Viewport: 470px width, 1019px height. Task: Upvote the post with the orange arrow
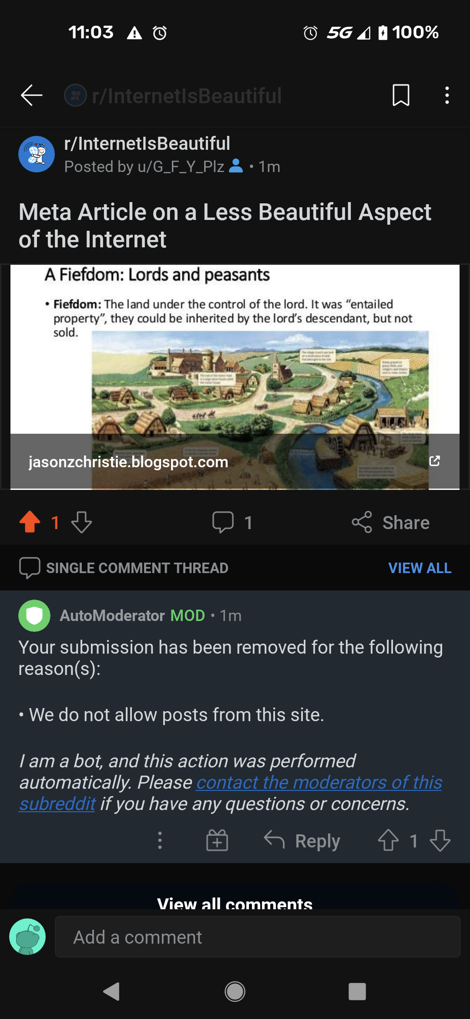(30, 522)
